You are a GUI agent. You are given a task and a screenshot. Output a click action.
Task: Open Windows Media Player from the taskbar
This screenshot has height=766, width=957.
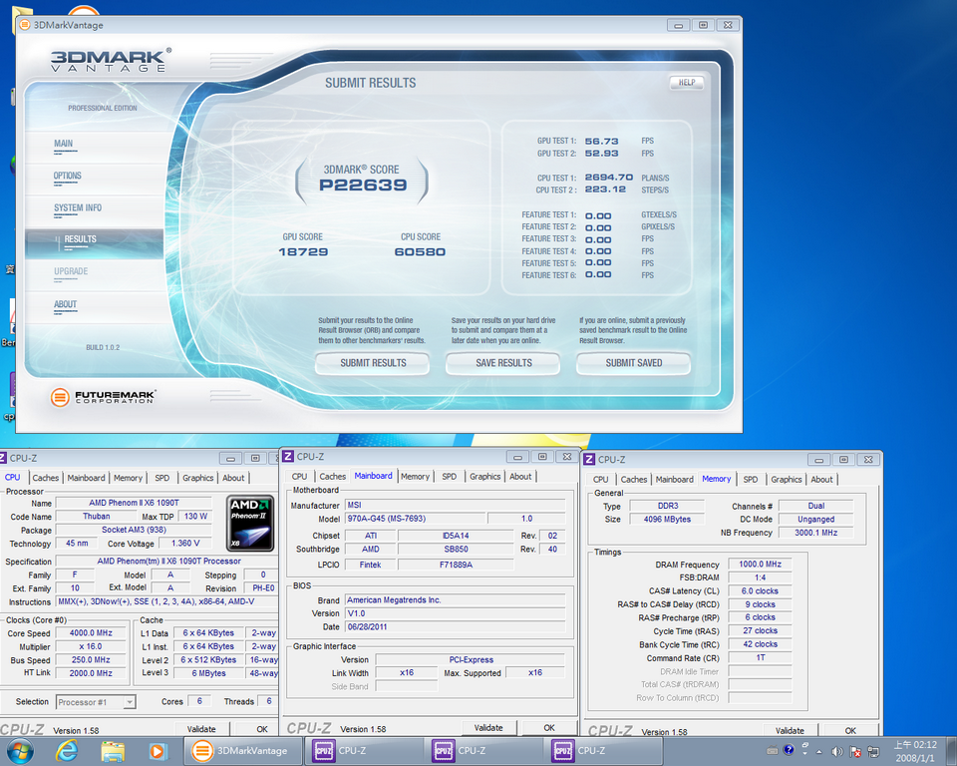(157, 751)
